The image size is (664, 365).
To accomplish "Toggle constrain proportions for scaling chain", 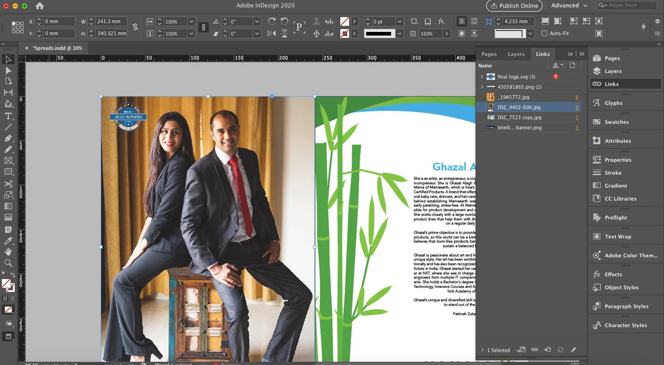I will [x=203, y=27].
